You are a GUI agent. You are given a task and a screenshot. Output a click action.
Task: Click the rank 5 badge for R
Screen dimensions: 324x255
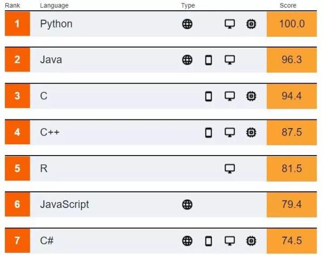click(x=17, y=169)
